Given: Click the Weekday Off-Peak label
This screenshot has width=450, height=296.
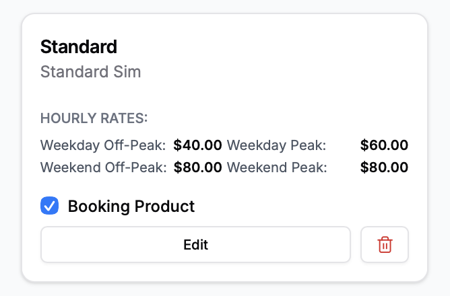Looking at the screenshot, I should point(103,145).
